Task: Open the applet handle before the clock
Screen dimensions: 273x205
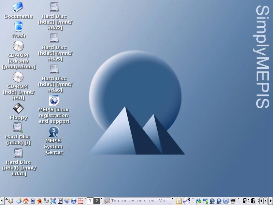Action: (x=239, y=201)
